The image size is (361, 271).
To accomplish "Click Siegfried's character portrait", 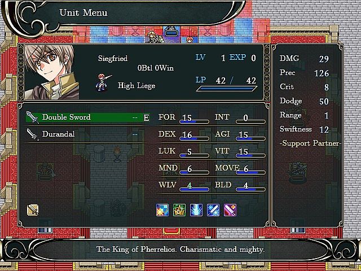I will coord(52,72).
